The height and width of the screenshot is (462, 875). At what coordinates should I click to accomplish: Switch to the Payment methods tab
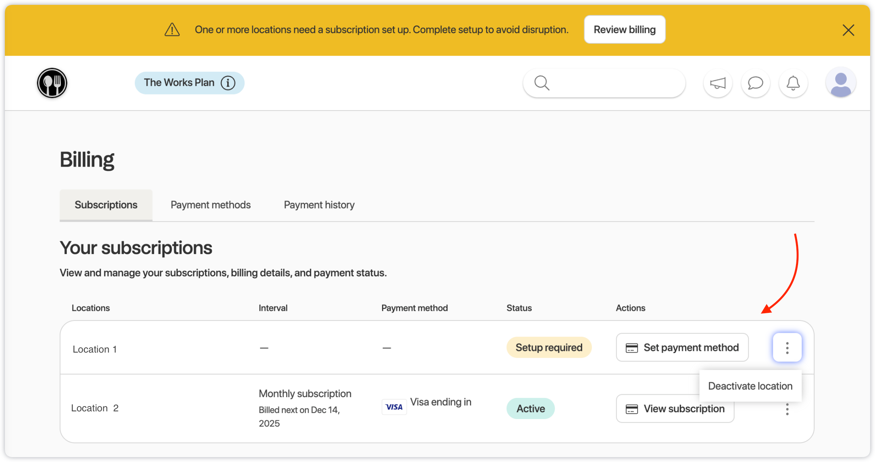(x=211, y=205)
